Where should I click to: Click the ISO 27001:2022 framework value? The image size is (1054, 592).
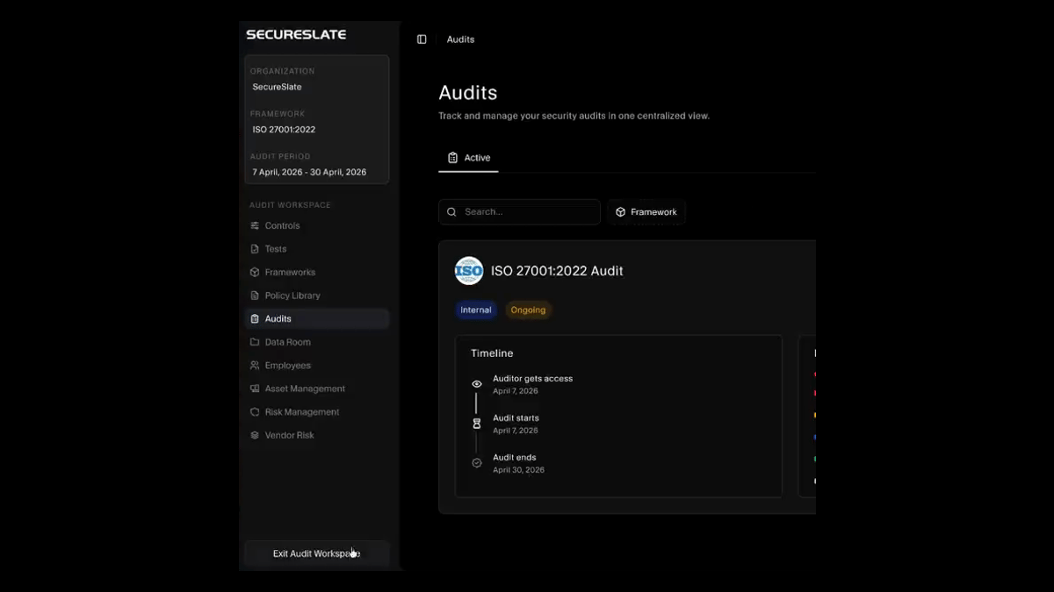pos(284,130)
